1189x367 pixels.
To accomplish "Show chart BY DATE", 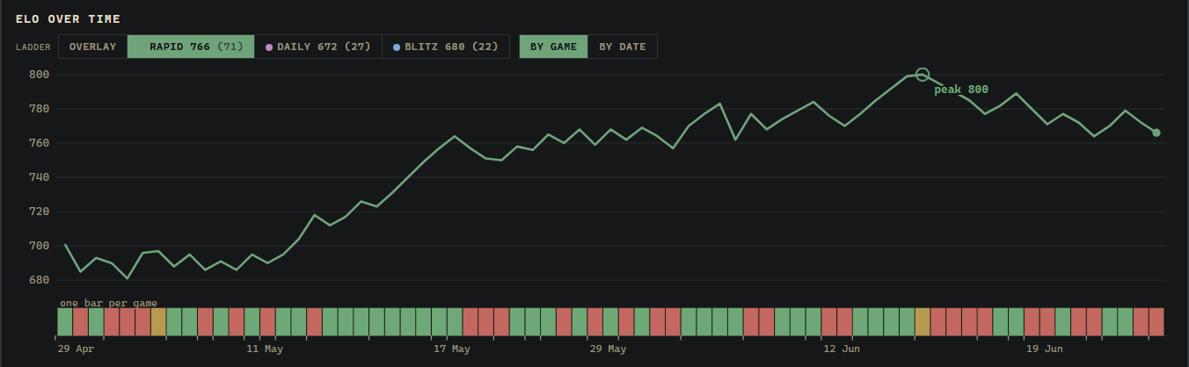I will click(x=623, y=47).
